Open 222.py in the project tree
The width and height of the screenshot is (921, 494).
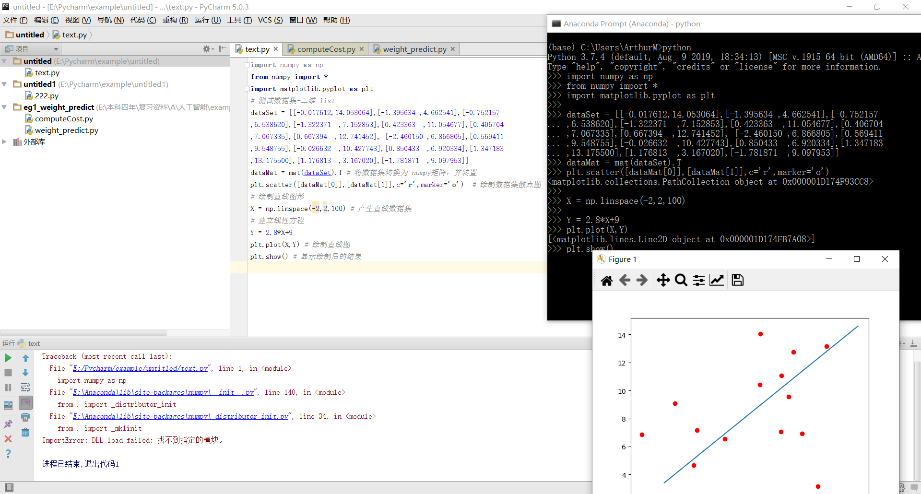click(x=47, y=96)
